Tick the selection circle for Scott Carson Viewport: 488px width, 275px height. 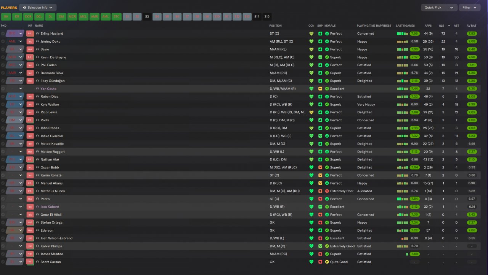(x=3, y=262)
